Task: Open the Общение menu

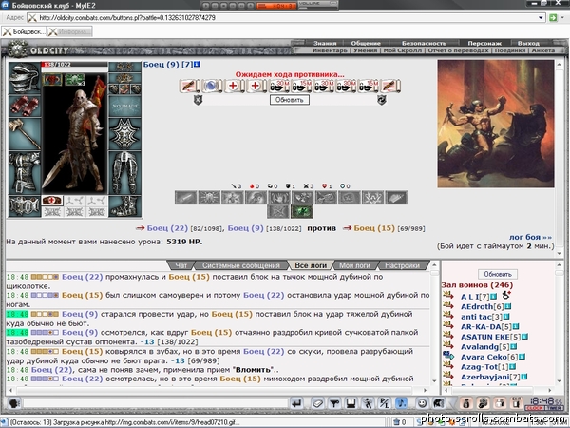Action: 366,43
